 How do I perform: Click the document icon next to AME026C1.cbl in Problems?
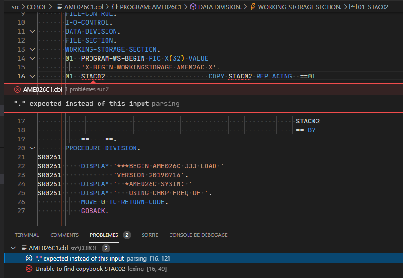(x=23, y=247)
